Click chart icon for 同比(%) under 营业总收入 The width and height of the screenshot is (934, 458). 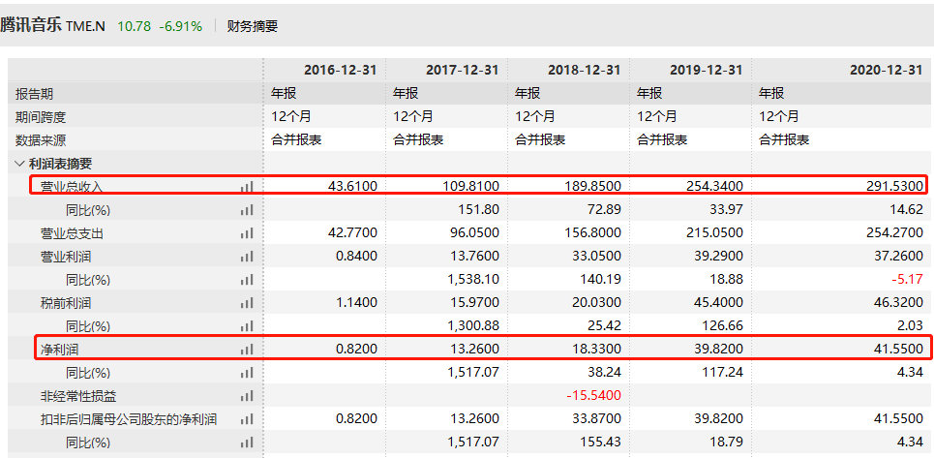[246, 210]
